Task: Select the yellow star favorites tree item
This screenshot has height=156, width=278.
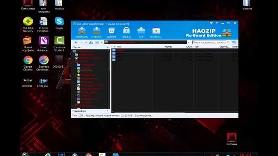Action: (79, 75)
